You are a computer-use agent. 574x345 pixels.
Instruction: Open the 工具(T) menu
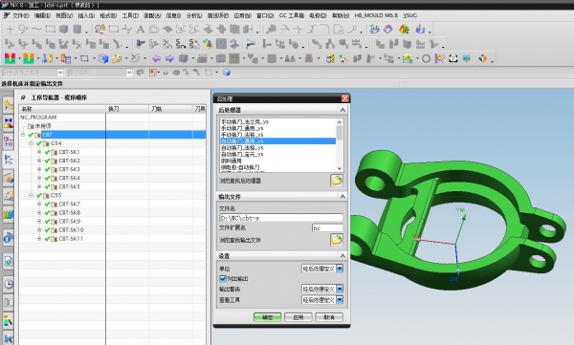pyautogui.click(x=130, y=15)
